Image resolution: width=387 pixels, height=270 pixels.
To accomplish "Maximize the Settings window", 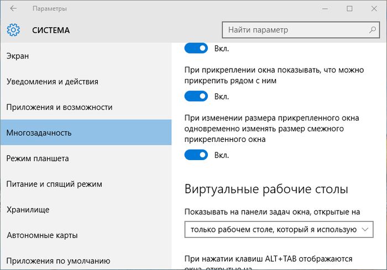I will (x=349, y=9).
